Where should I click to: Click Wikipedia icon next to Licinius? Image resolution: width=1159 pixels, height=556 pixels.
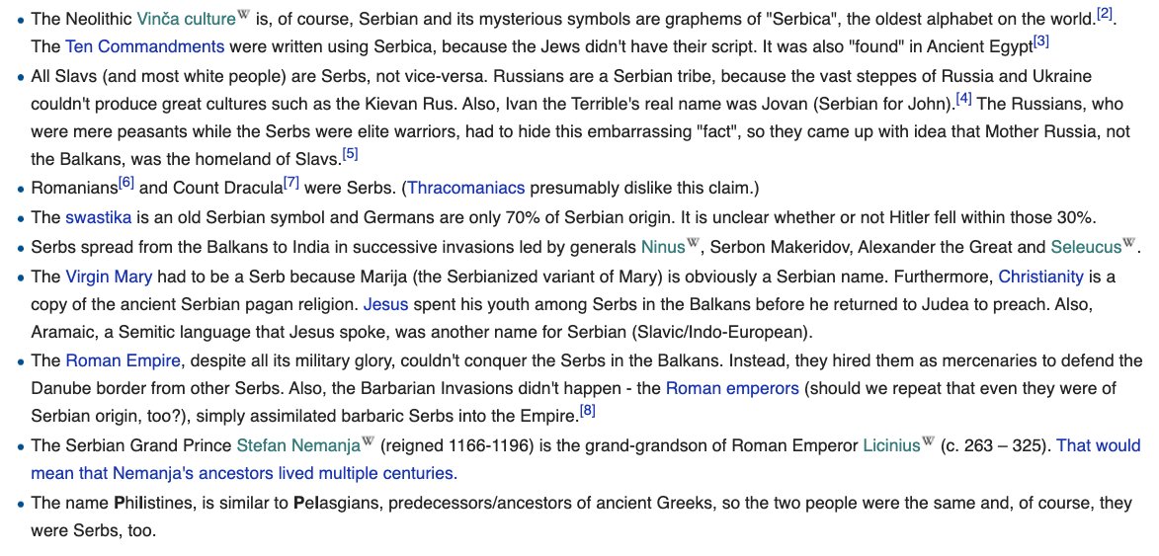928,441
